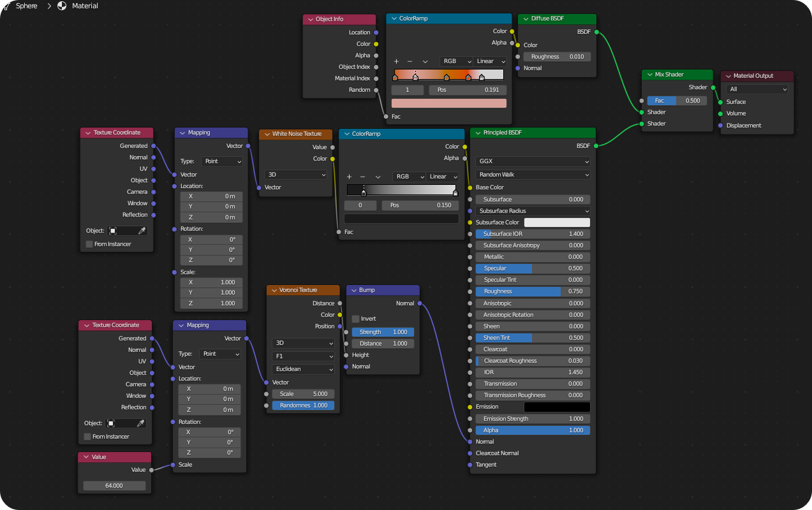
Task: Collapse the Diffuse BSDF node
Action: 525,19
